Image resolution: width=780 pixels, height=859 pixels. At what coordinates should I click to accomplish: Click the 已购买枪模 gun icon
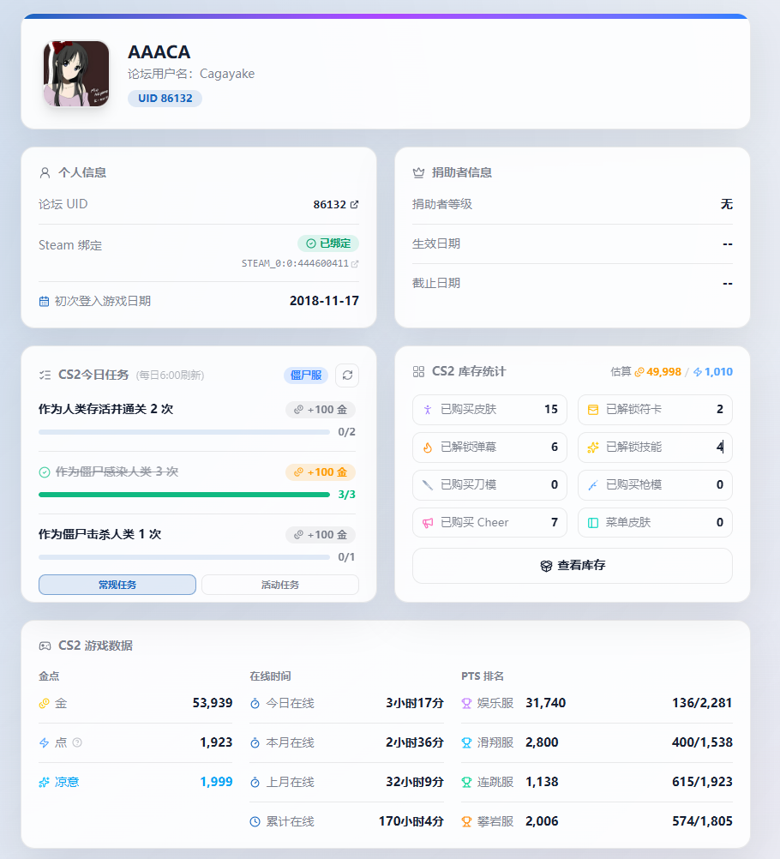[593, 485]
